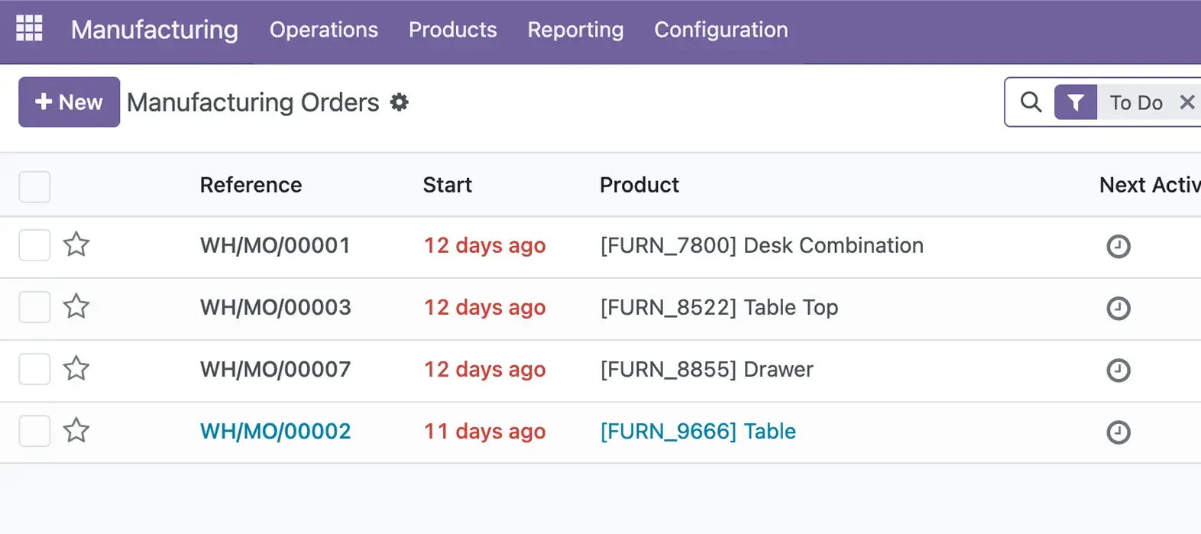Image resolution: width=1201 pixels, height=534 pixels.
Task: Sort by the Start column header
Action: click(447, 185)
